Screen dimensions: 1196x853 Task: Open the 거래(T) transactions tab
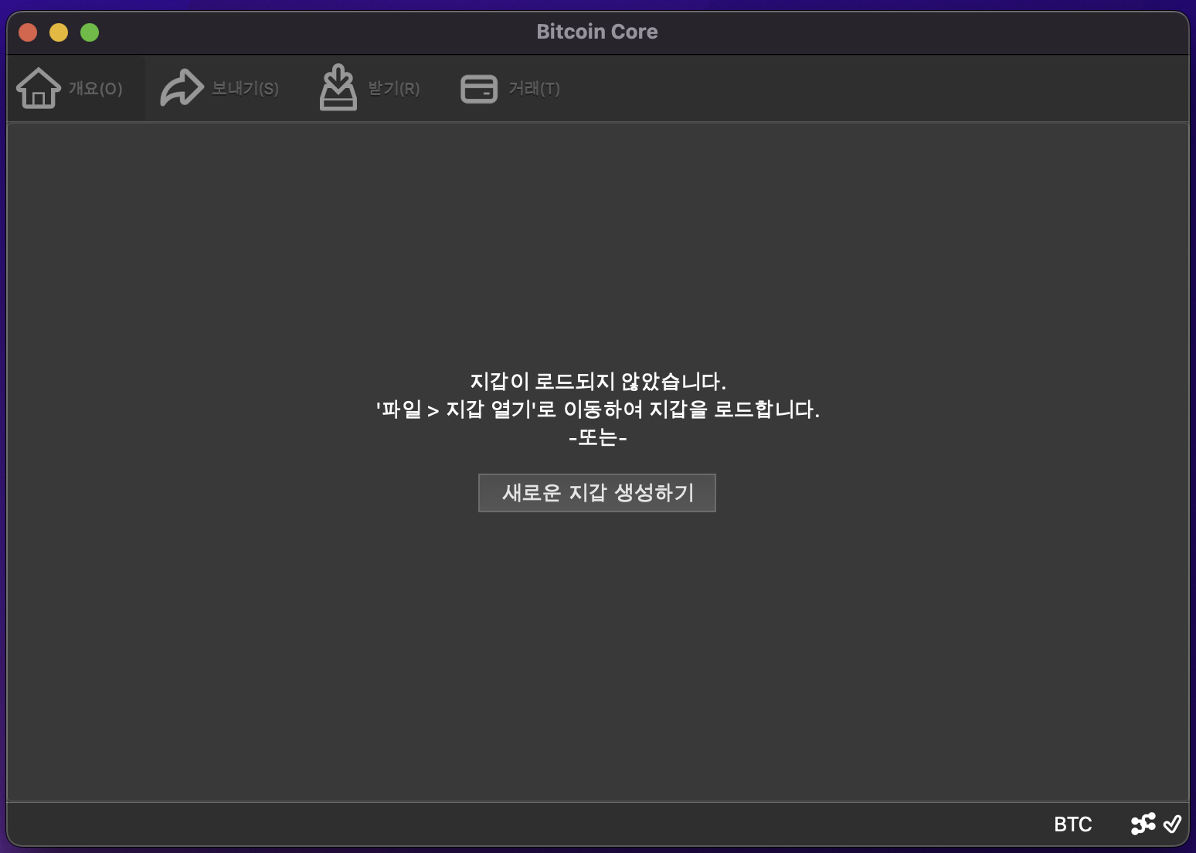point(511,88)
